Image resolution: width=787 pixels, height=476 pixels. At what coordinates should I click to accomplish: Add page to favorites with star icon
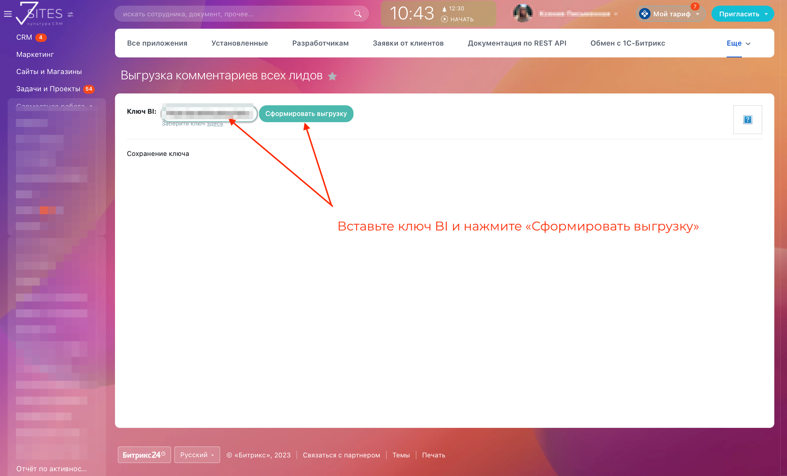pos(332,76)
